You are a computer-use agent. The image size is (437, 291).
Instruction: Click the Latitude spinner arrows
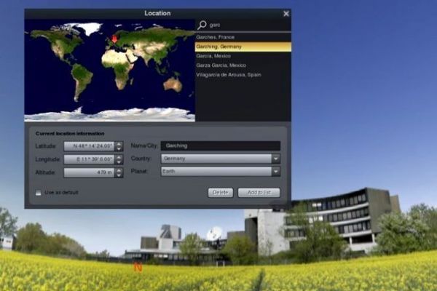[x=119, y=145]
